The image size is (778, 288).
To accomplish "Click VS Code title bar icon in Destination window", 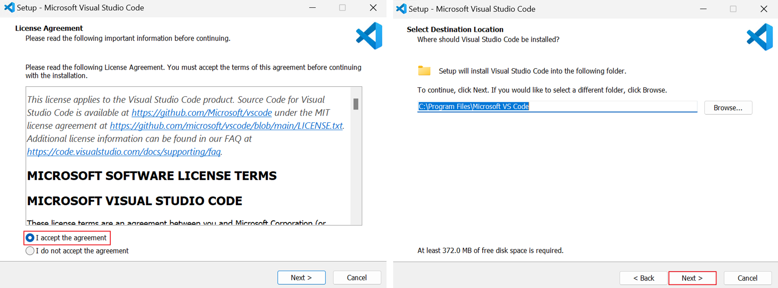I will pos(401,9).
